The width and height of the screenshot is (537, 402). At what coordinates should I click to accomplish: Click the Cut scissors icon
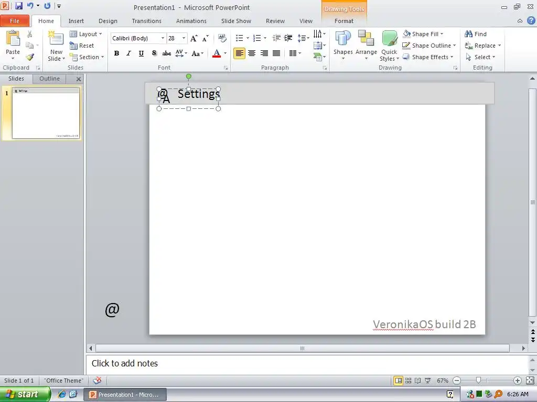(30, 34)
